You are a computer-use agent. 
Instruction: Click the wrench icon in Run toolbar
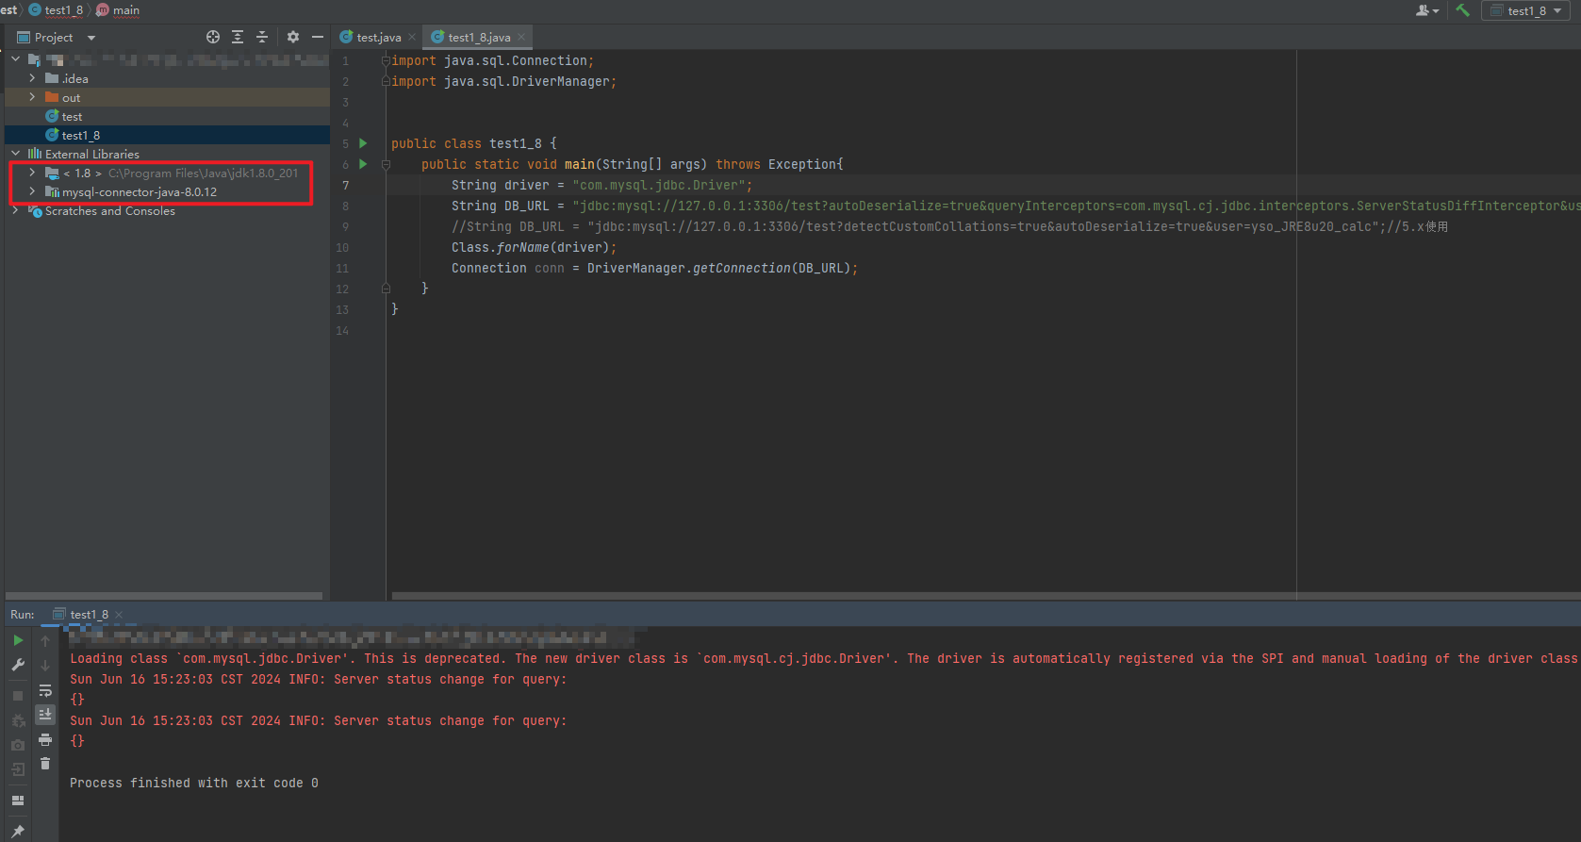pyautogui.click(x=18, y=665)
